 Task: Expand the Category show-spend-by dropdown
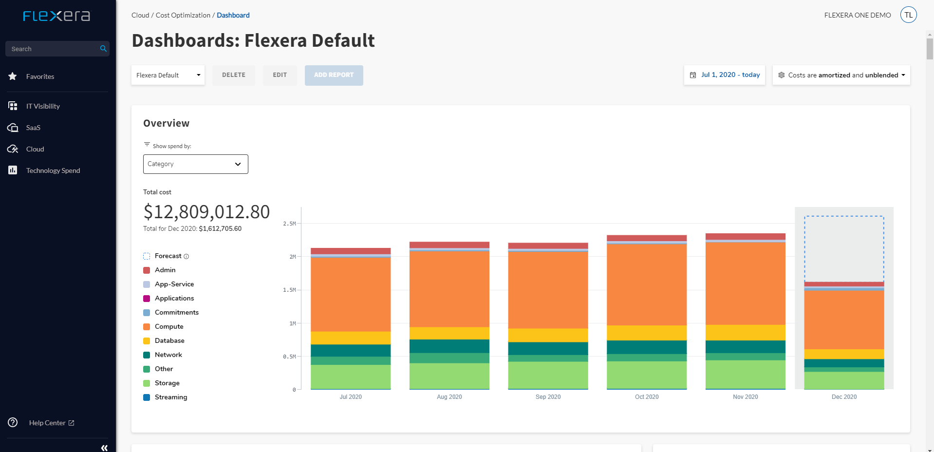point(195,164)
